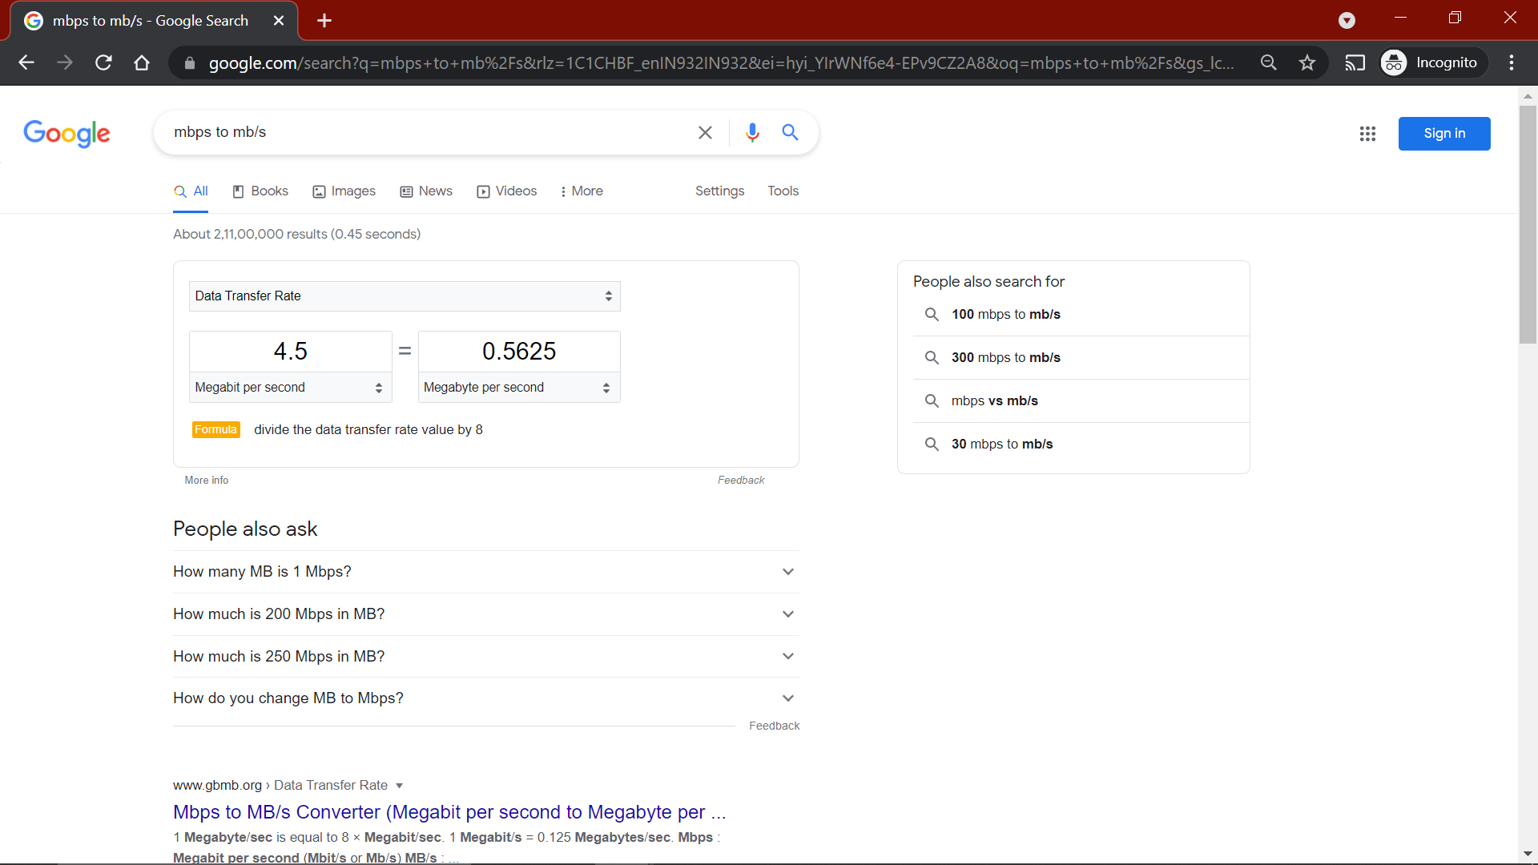The height and width of the screenshot is (865, 1538).
Task: Click the Cast icon in the toolbar
Action: (x=1355, y=62)
